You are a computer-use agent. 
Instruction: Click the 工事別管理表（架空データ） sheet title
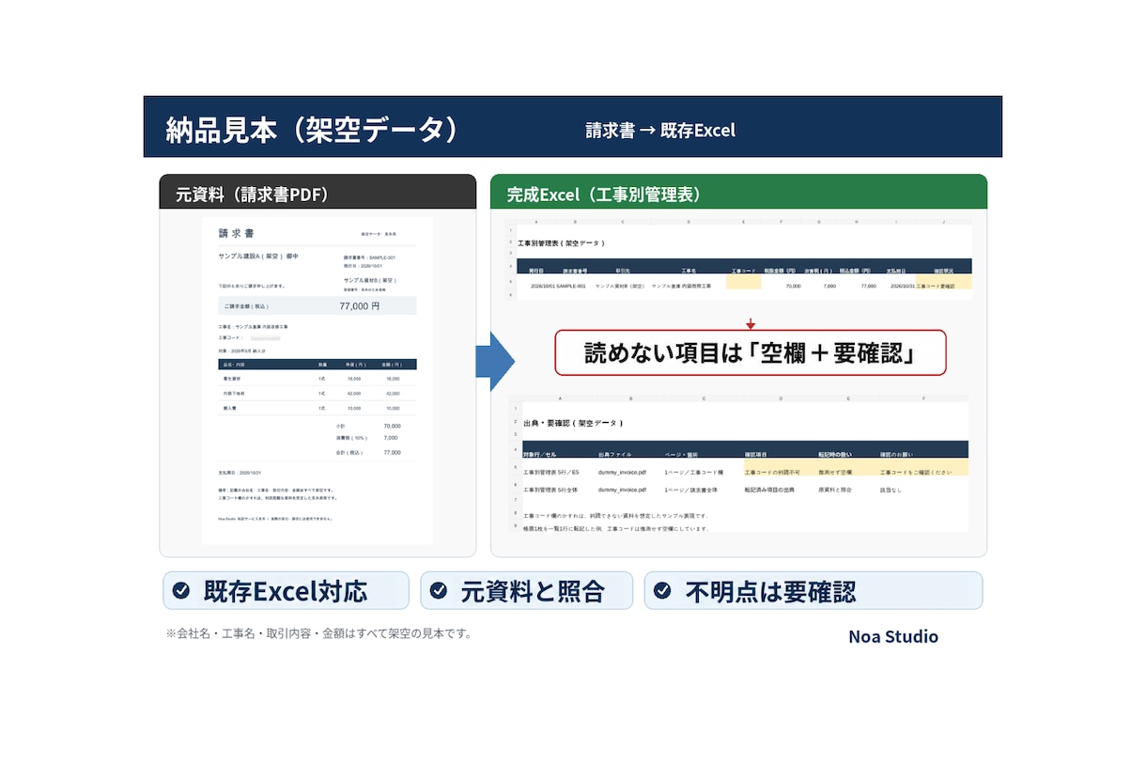coord(561,243)
